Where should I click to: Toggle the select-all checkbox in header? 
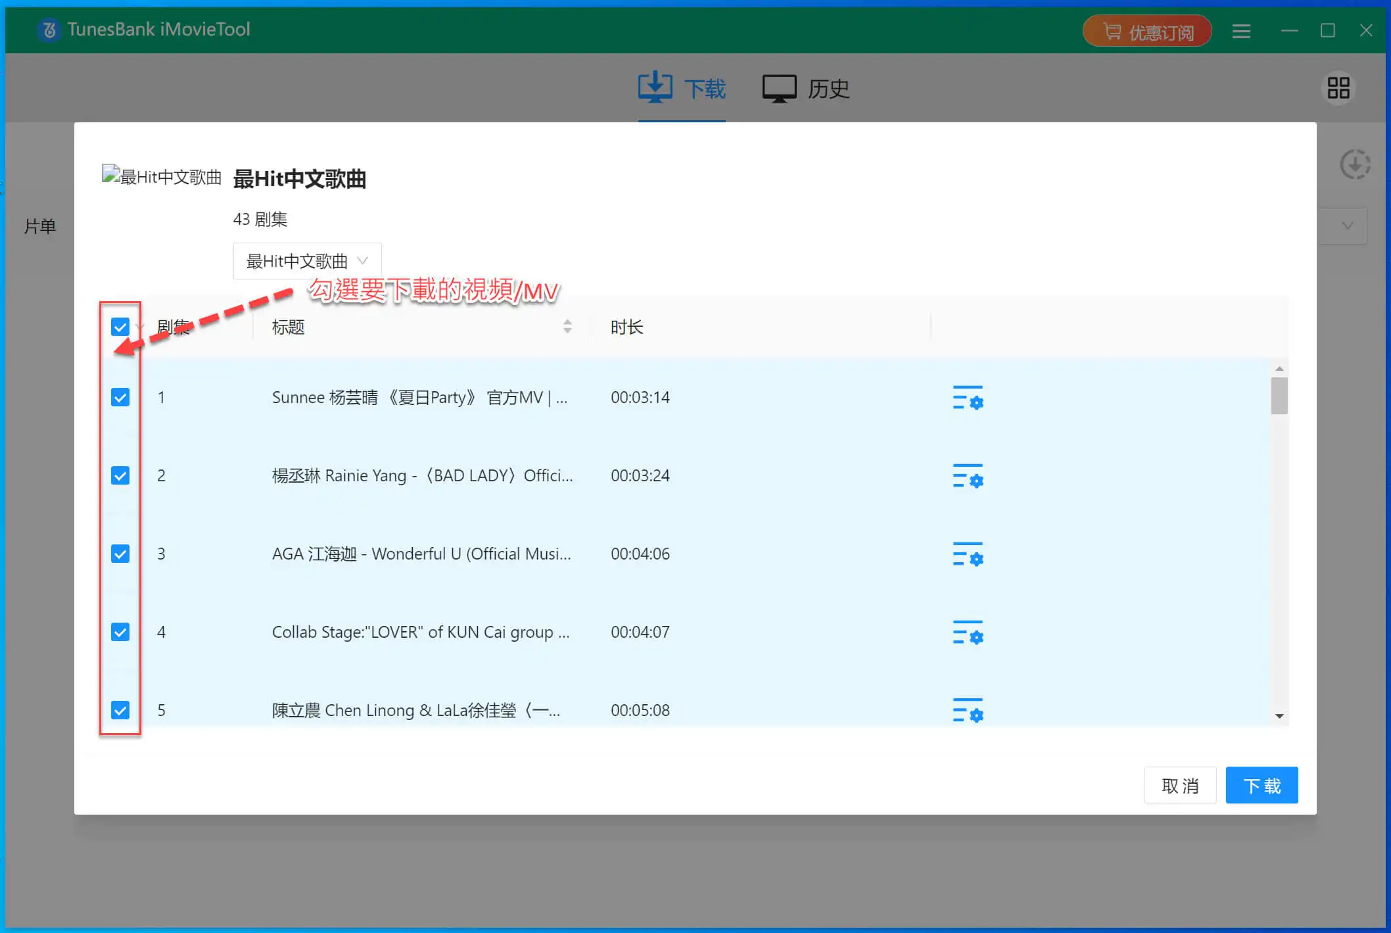pos(120,327)
